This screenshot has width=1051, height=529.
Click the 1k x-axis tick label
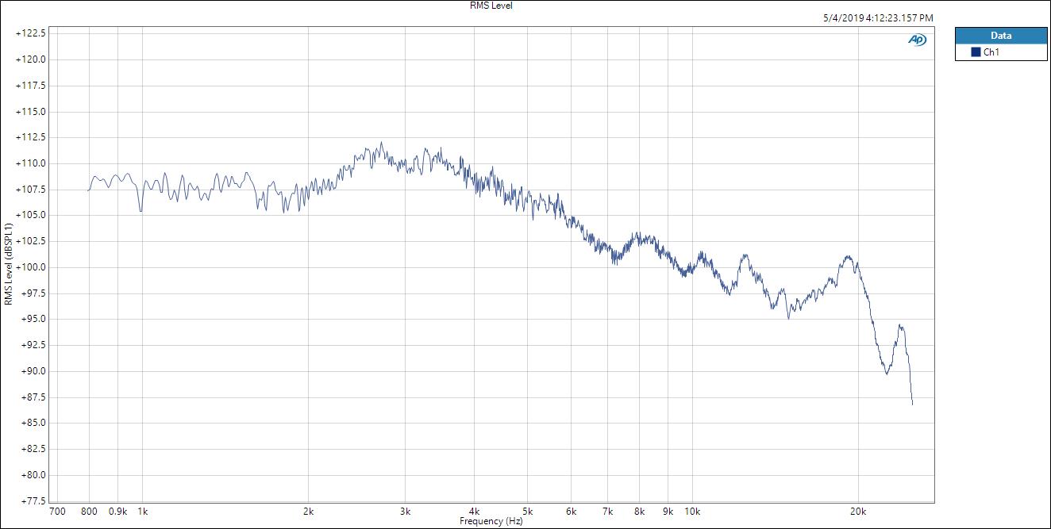tap(143, 512)
